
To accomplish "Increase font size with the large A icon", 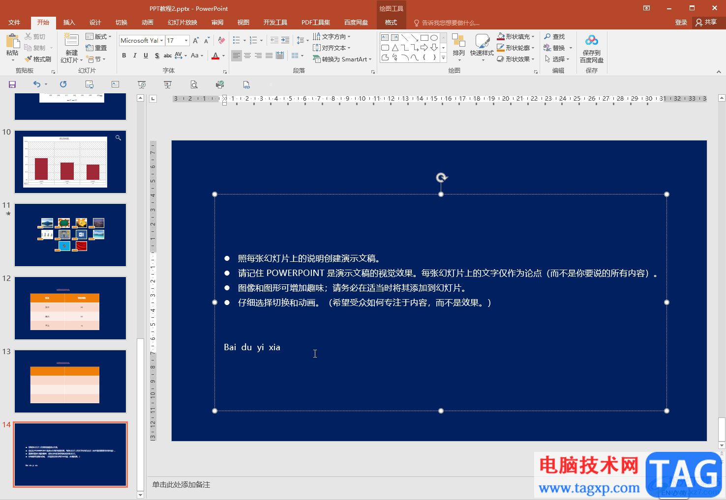I will [x=196, y=40].
